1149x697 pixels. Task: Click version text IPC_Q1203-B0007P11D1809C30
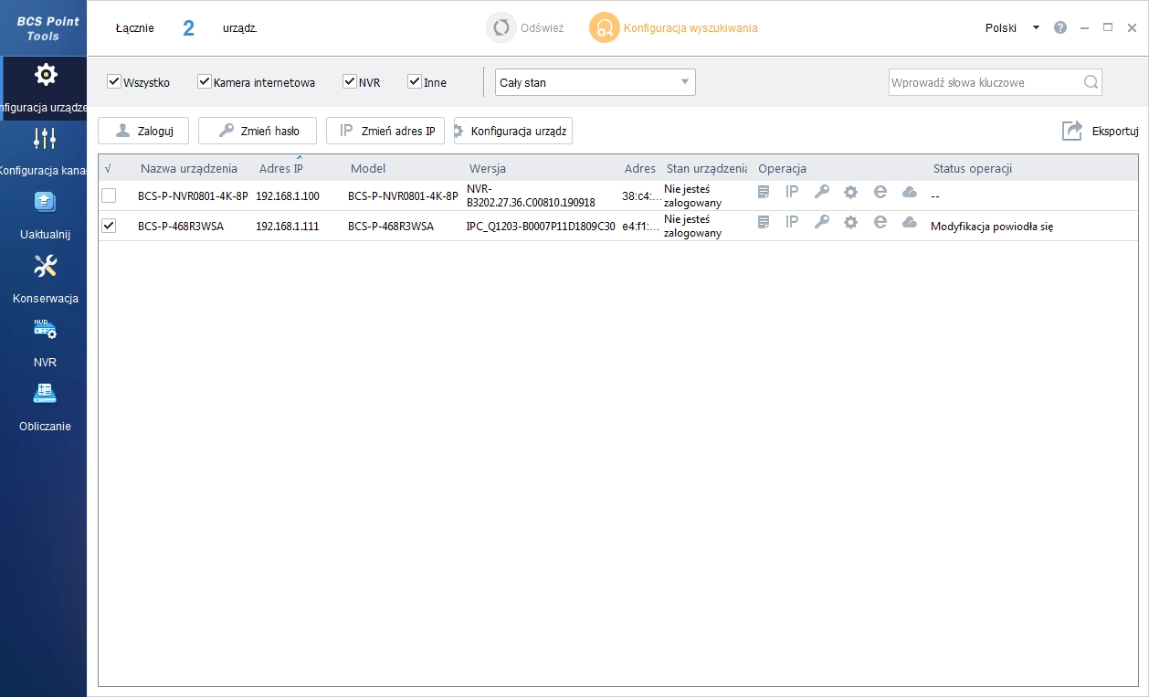[x=541, y=226]
